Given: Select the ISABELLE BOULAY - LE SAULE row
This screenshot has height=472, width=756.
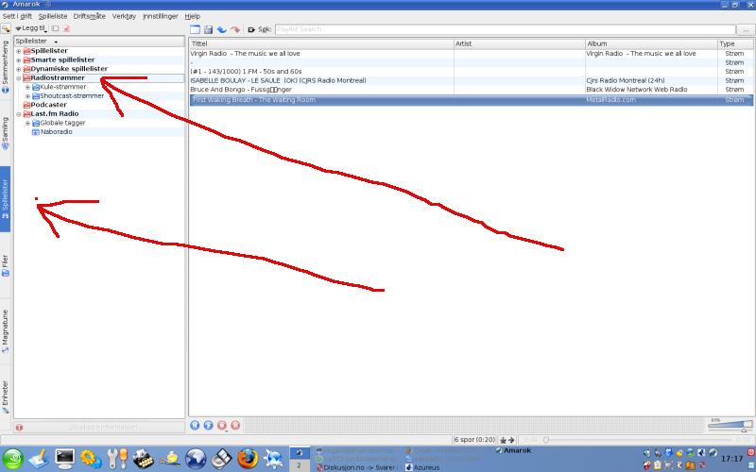Looking at the screenshot, I should click(471, 80).
